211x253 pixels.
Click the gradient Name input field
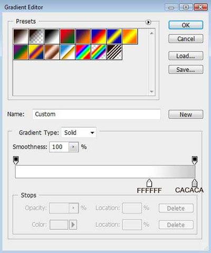tap(97, 114)
